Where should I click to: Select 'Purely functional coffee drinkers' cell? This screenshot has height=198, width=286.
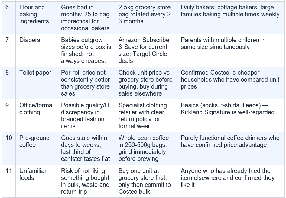(231, 148)
